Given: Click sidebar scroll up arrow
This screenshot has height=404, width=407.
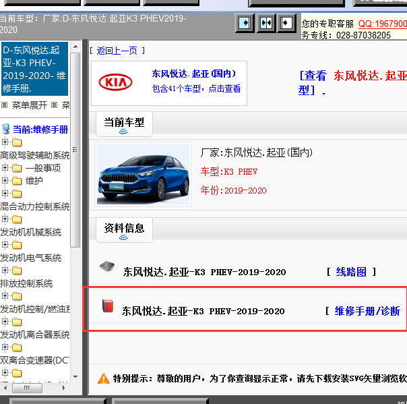Looking at the screenshot, I should click(x=75, y=47).
